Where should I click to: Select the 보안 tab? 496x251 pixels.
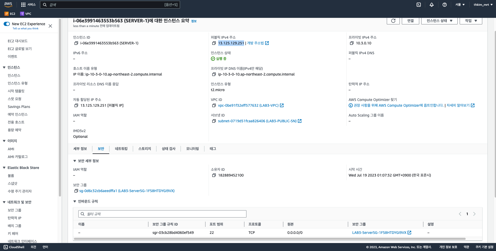[101, 149]
